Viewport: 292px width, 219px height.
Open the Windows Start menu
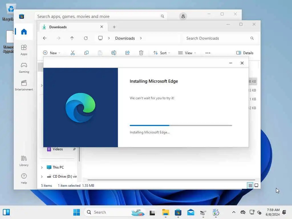(x=76, y=212)
